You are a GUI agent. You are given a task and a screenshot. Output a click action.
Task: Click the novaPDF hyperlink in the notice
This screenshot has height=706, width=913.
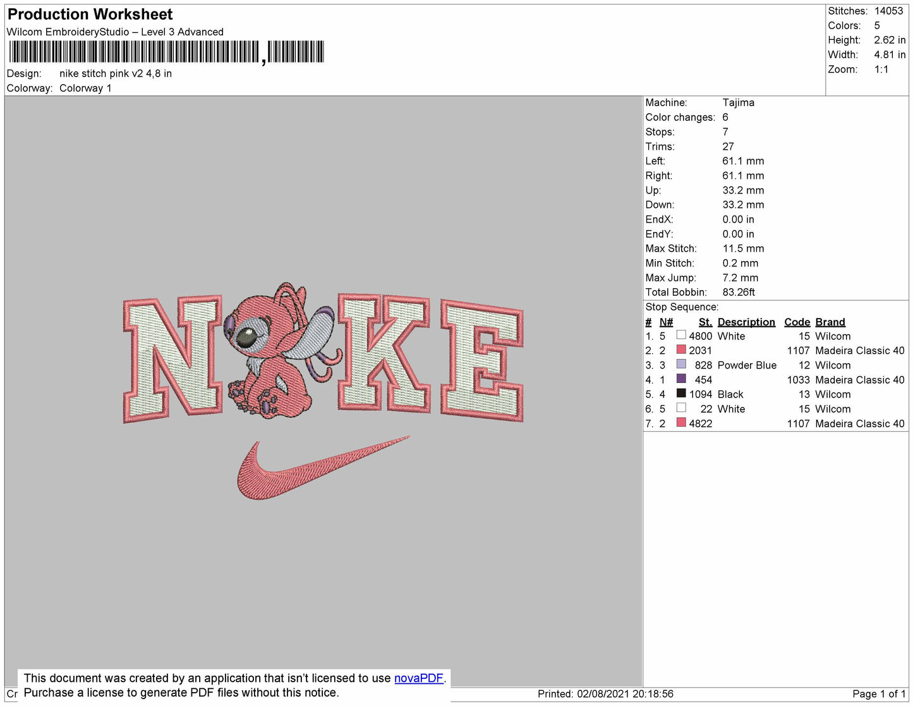coord(418,678)
